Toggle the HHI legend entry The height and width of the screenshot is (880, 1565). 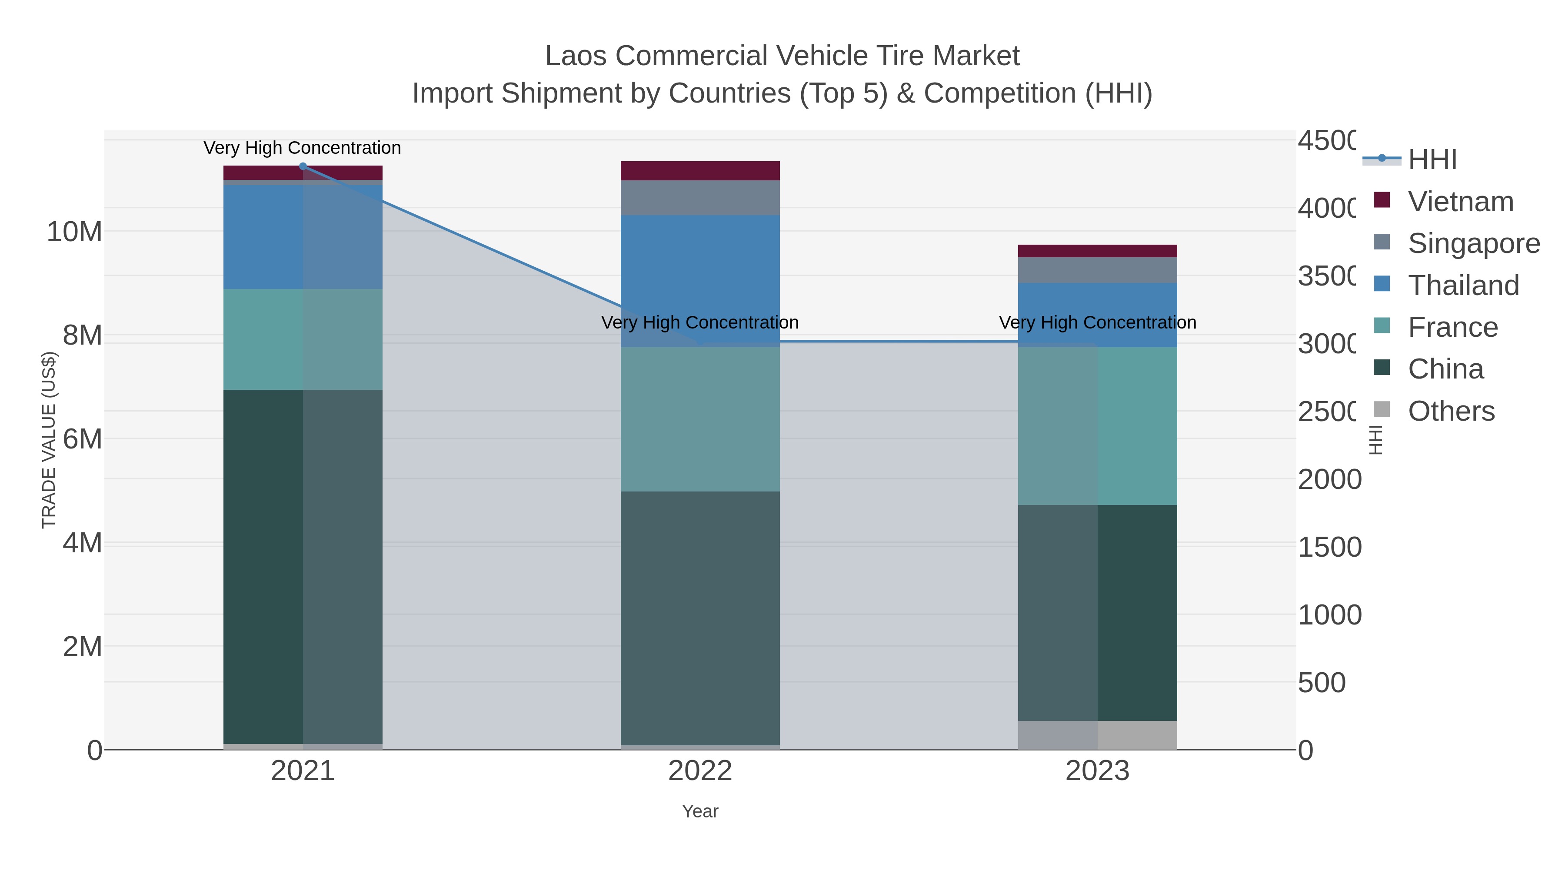1410,160
